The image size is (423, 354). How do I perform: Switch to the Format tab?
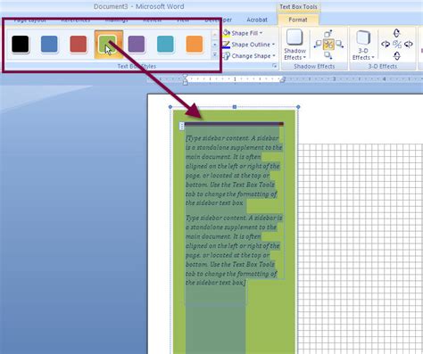[298, 20]
